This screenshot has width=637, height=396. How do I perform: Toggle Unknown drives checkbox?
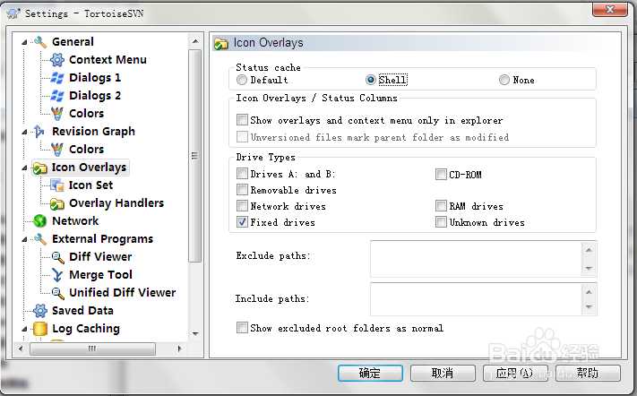pos(441,222)
